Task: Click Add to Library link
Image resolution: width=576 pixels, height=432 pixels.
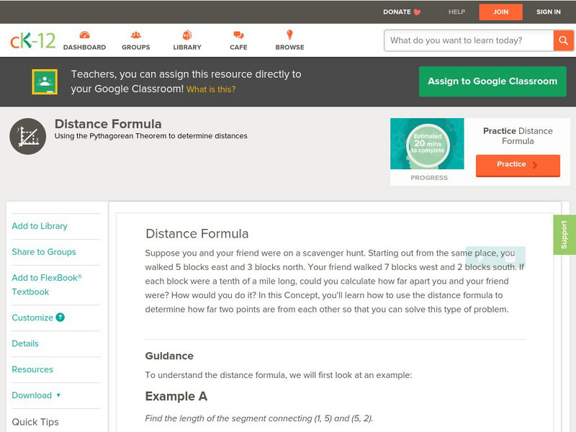Action: point(40,226)
